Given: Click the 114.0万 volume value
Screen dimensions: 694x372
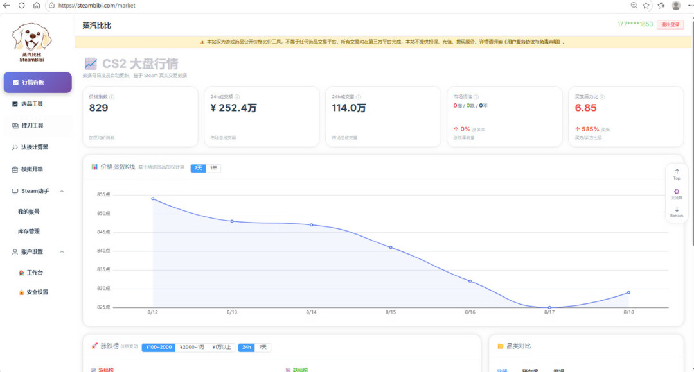Looking at the screenshot, I should 349,108.
